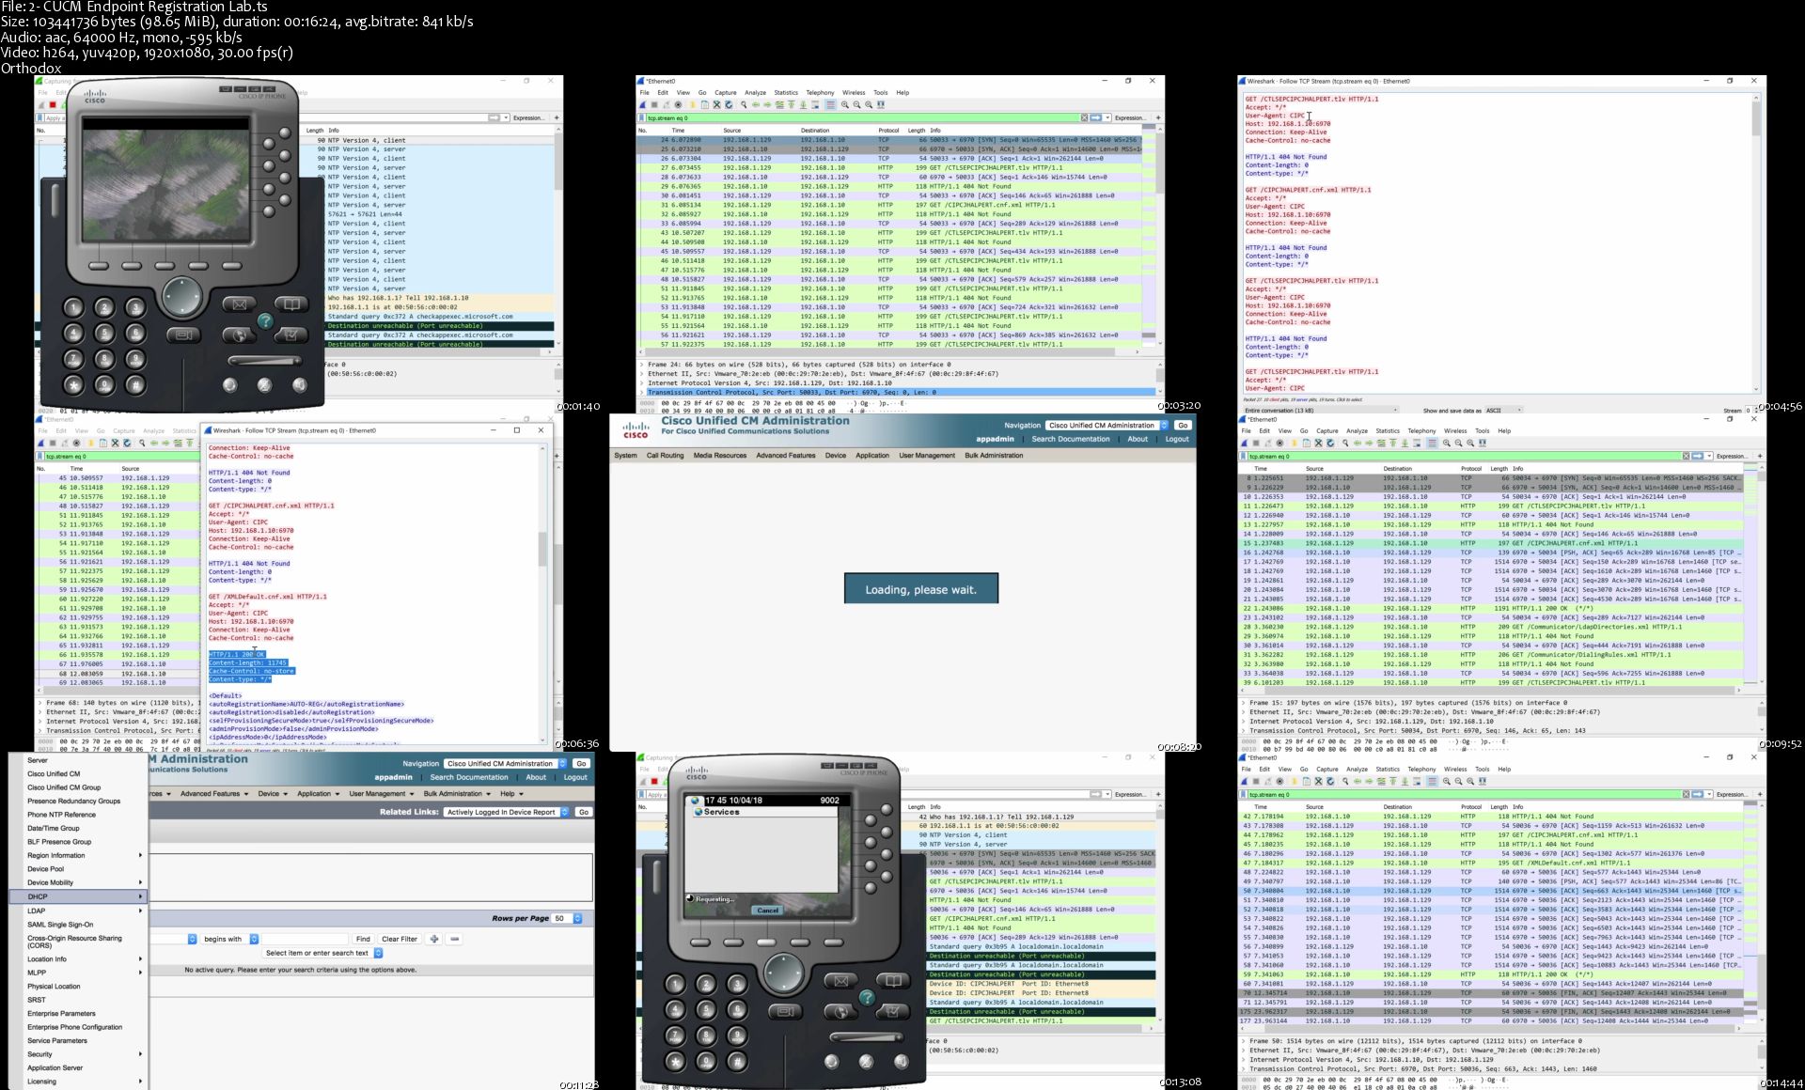Add search row plus icon in CUCM Find page

point(434,939)
